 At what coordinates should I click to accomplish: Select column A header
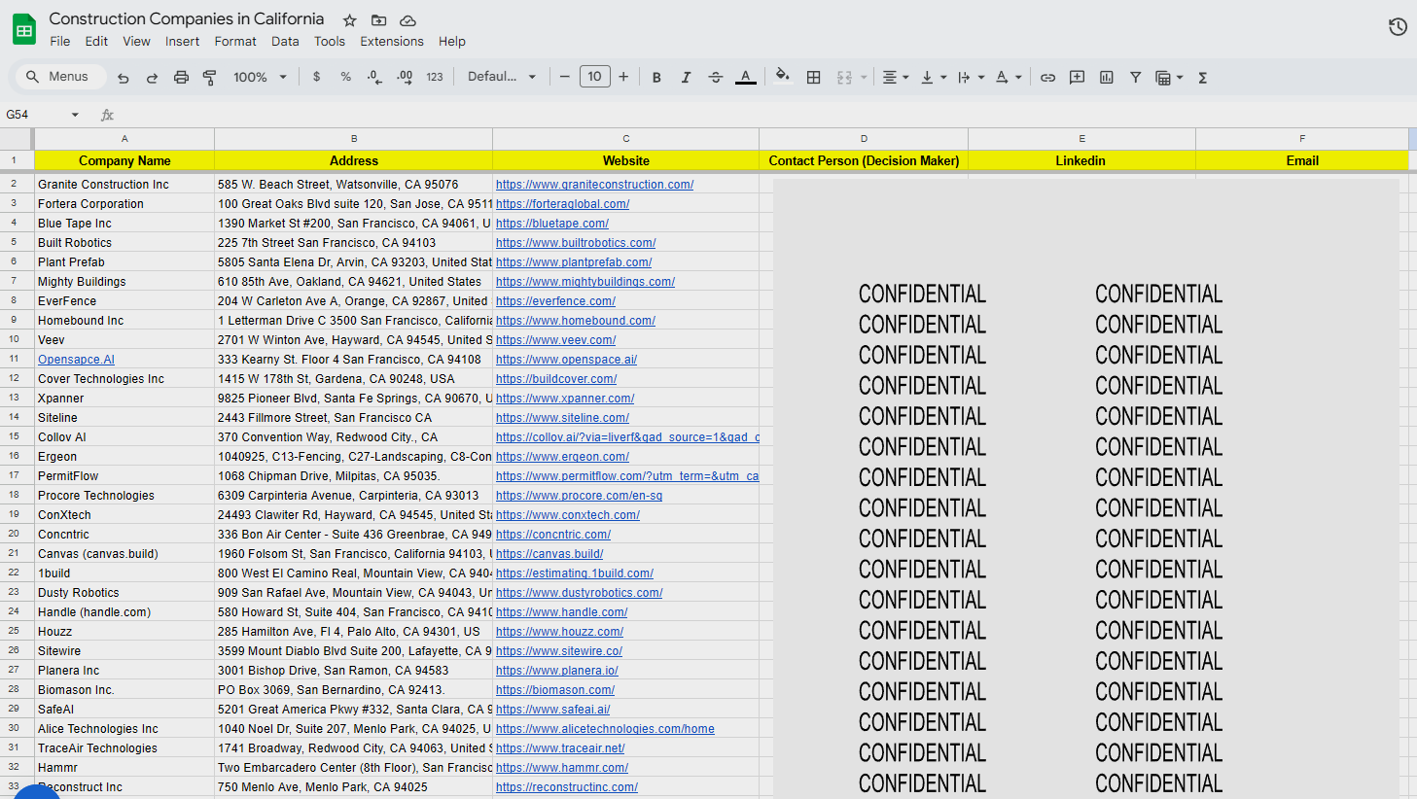[124, 139]
